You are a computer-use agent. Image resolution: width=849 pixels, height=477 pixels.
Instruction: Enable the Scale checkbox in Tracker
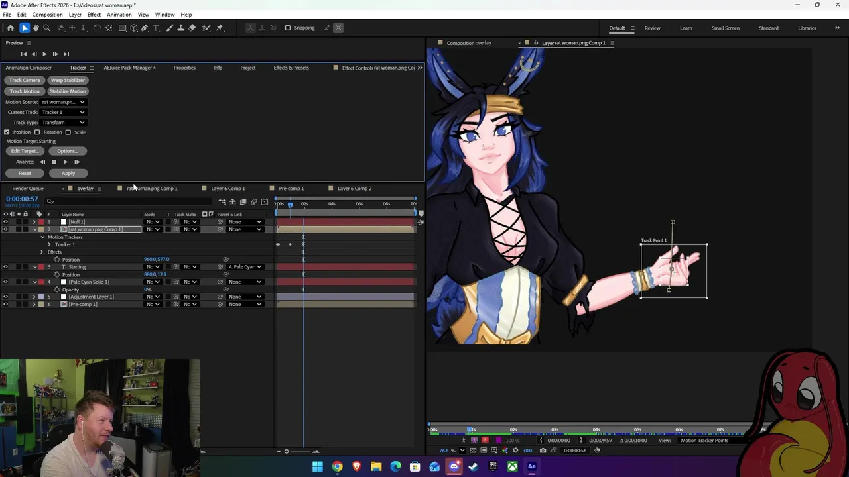[x=68, y=132]
